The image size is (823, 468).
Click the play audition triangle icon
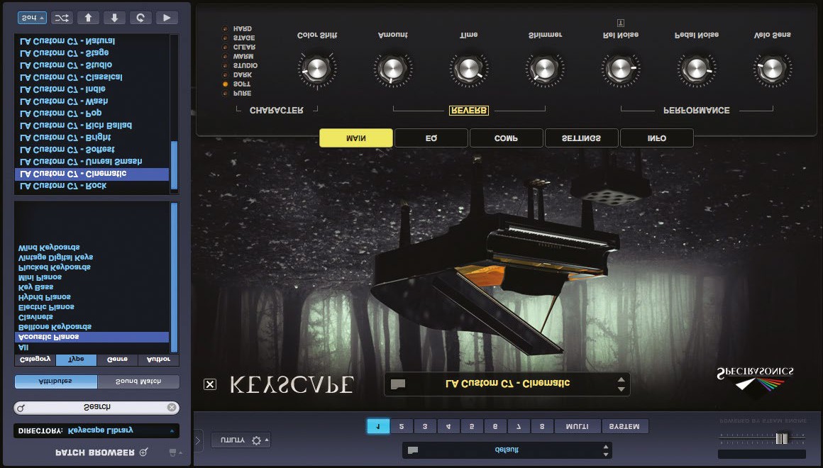coord(167,18)
